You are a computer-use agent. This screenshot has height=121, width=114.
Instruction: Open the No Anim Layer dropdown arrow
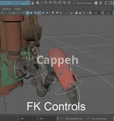click(88, 118)
